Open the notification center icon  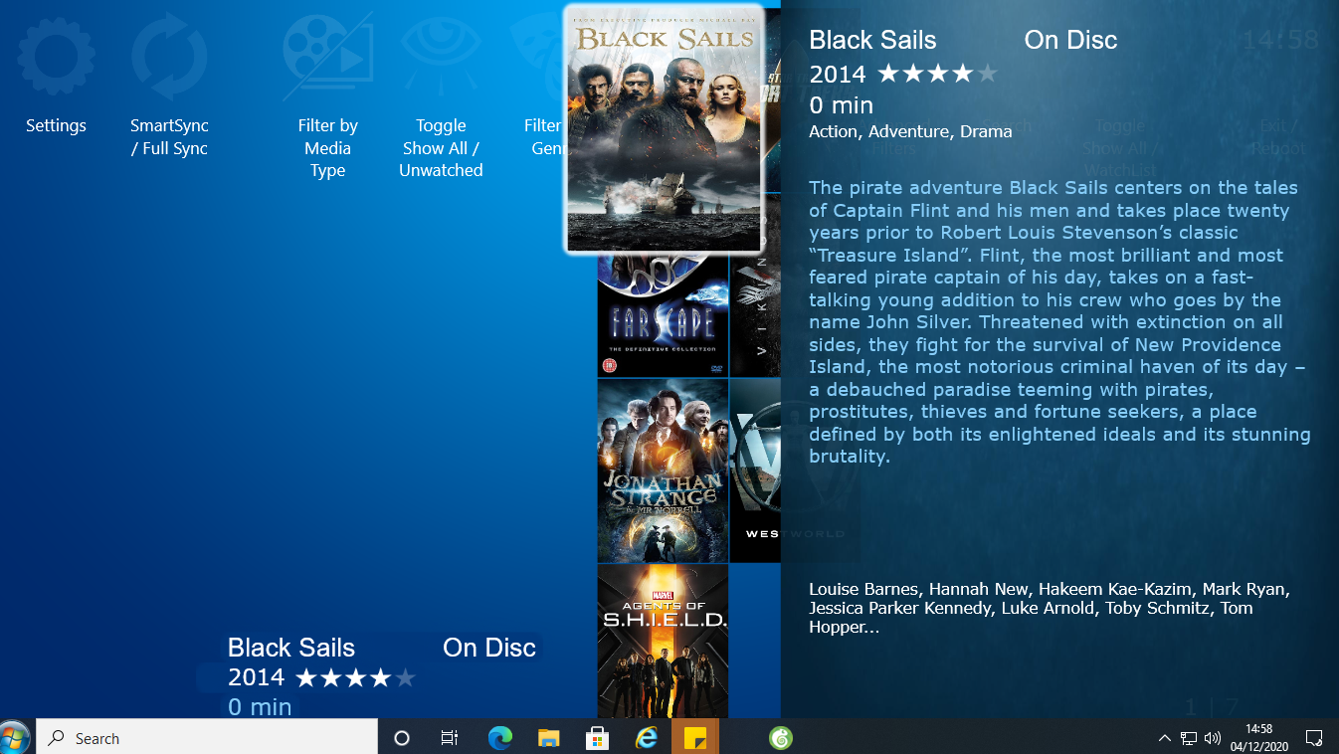[x=1314, y=738]
